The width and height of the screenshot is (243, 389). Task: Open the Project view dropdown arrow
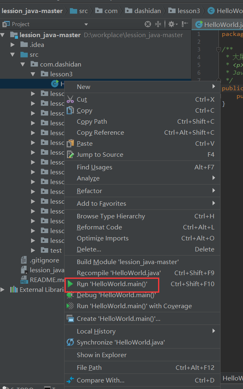(86, 24)
